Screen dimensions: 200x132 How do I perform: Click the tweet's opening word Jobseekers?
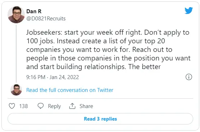[x=43, y=33]
